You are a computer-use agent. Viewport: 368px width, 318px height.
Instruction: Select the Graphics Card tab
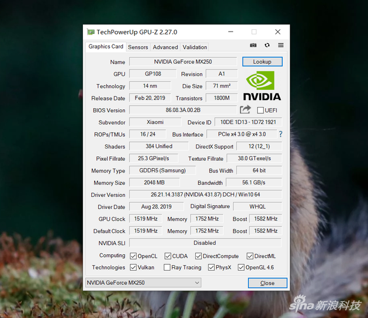106,47
